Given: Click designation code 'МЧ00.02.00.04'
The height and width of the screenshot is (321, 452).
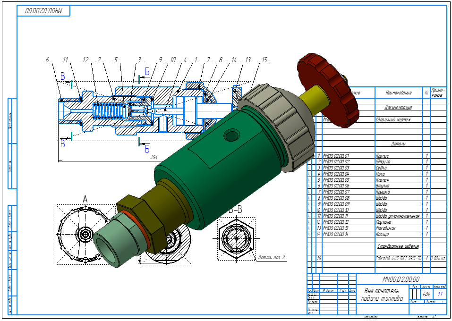Looking at the screenshot, I should tap(336, 174).
